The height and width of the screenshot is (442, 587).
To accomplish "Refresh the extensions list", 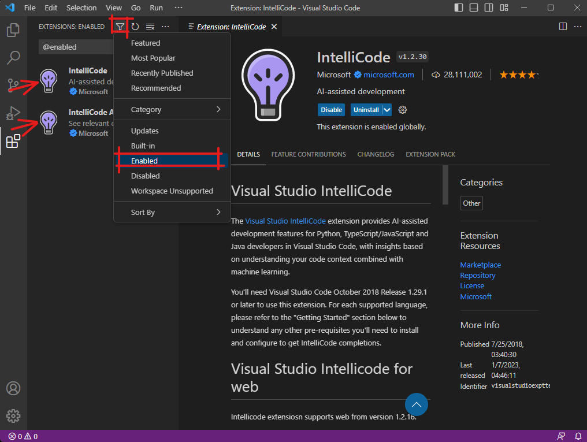I will click(x=135, y=27).
